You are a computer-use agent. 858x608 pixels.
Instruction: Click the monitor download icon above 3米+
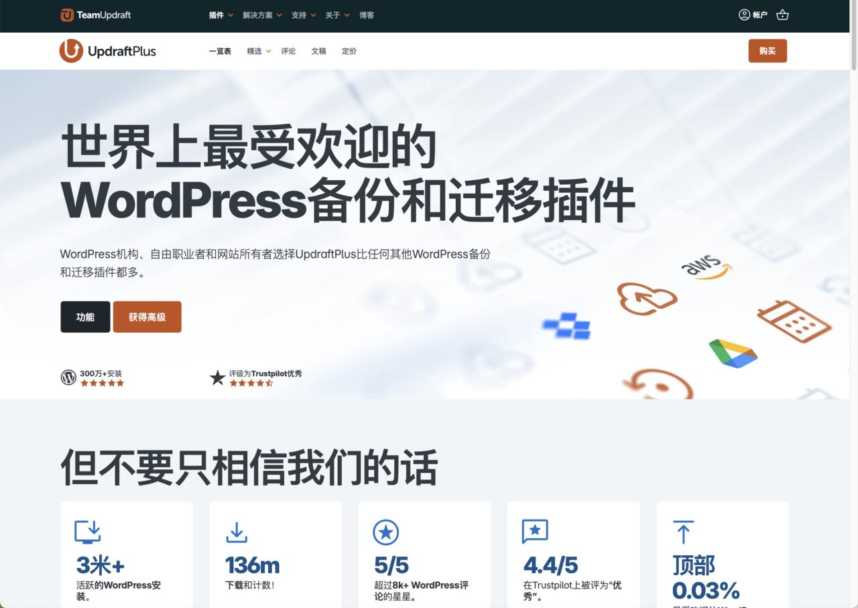point(88,532)
